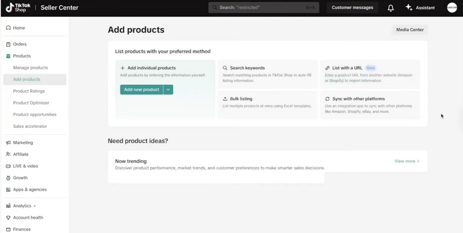The height and width of the screenshot is (233, 463).
Task: Open the Media Center button
Action: [410, 30]
